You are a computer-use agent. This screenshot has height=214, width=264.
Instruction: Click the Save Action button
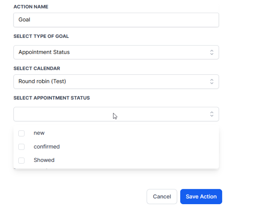[201, 197]
